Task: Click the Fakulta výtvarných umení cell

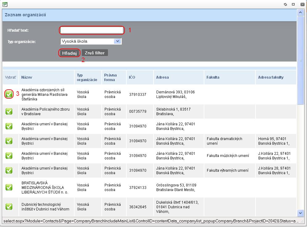Action: (x=227, y=170)
